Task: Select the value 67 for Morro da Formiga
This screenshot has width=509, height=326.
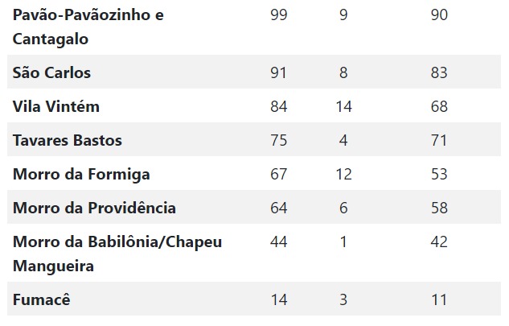Action: [278, 174]
